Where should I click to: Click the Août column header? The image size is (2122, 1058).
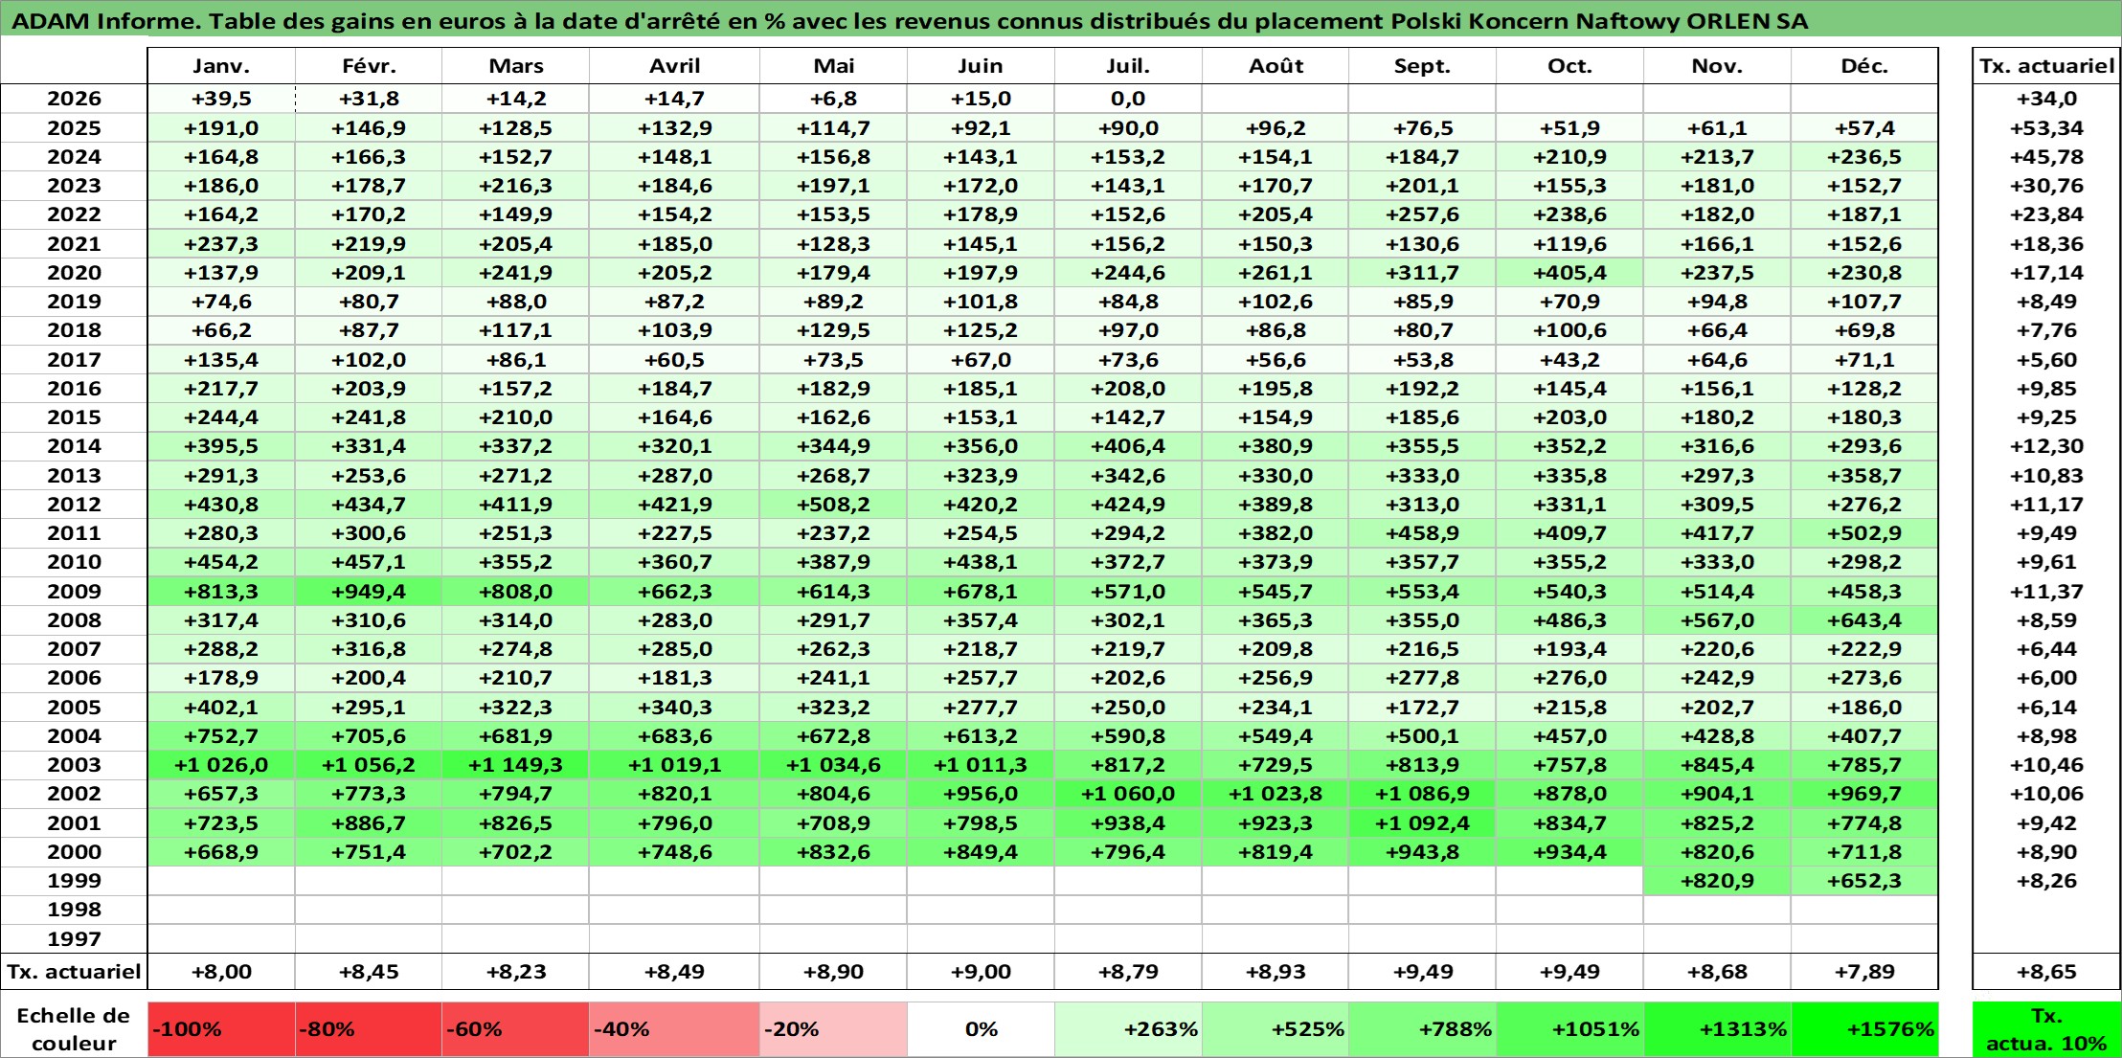tap(1275, 66)
